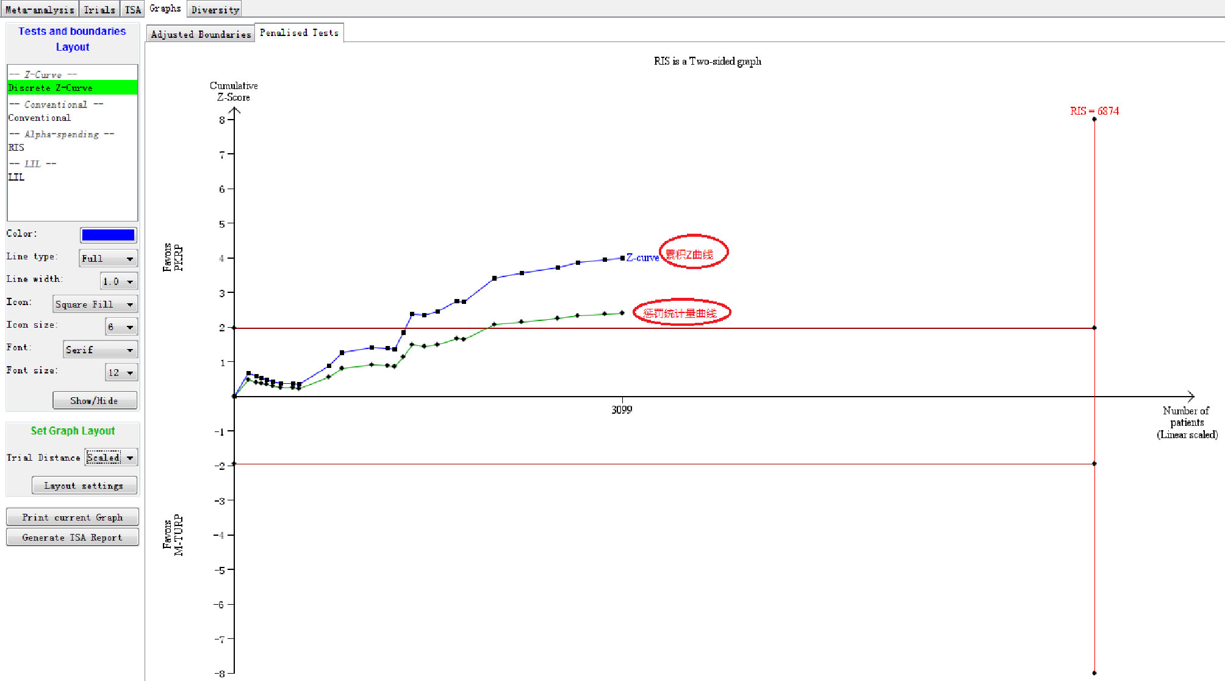Expand the Font dropdown showing Serif
The width and height of the screenshot is (1225, 681).
pos(101,350)
